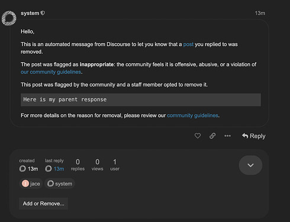Image resolution: width=290 pixels, height=222 pixels.
Task: Click the created avatar icon in topic map
Action: pyautogui.click(x=22, y=169)
